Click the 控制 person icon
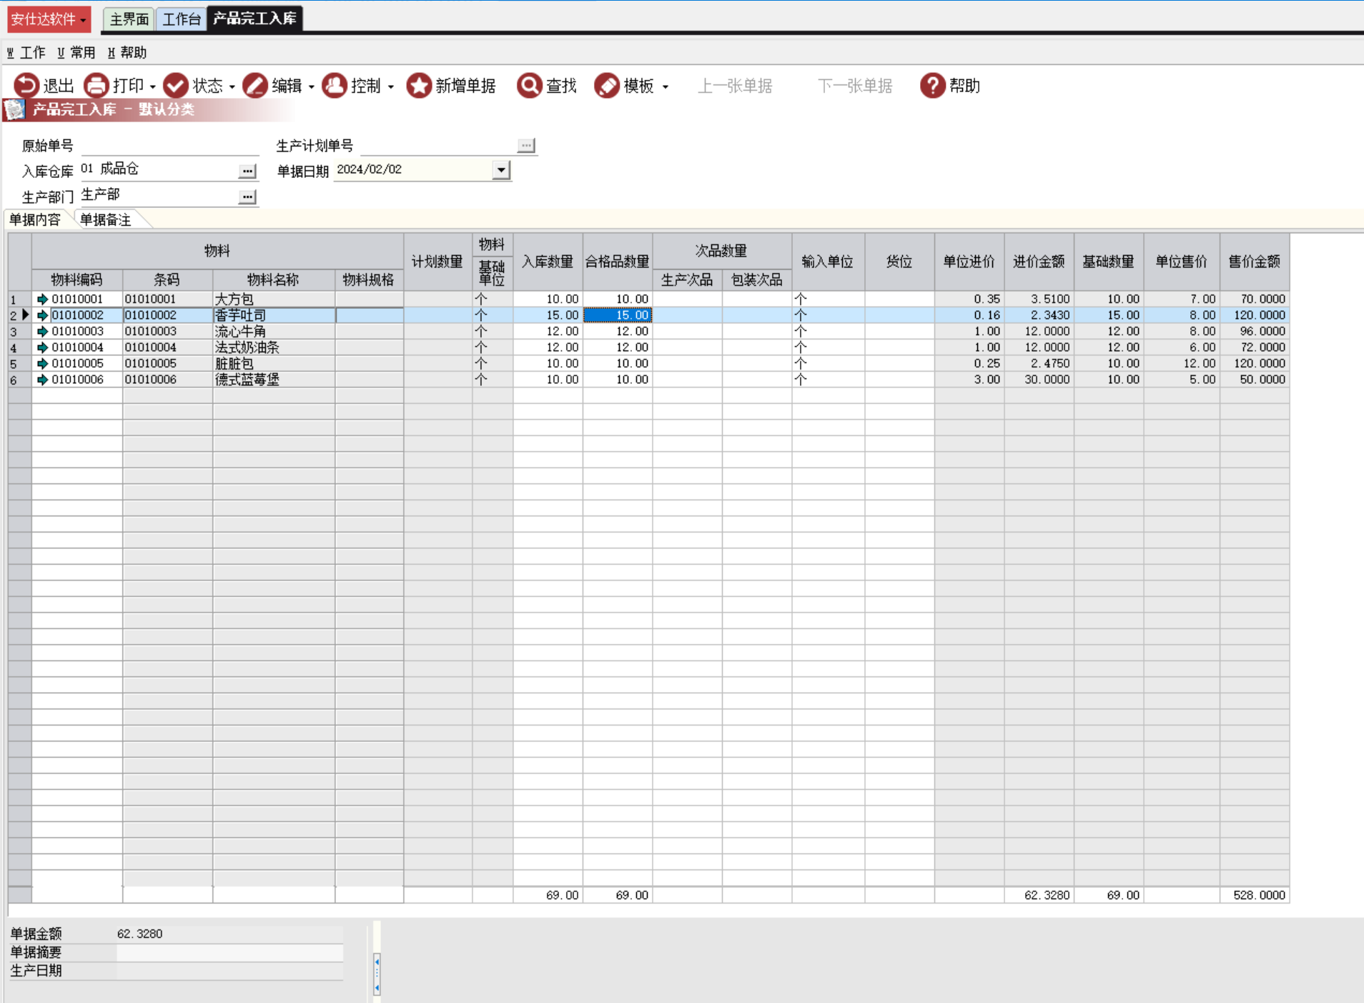The image size is (1364, 1003). (334, 86)
